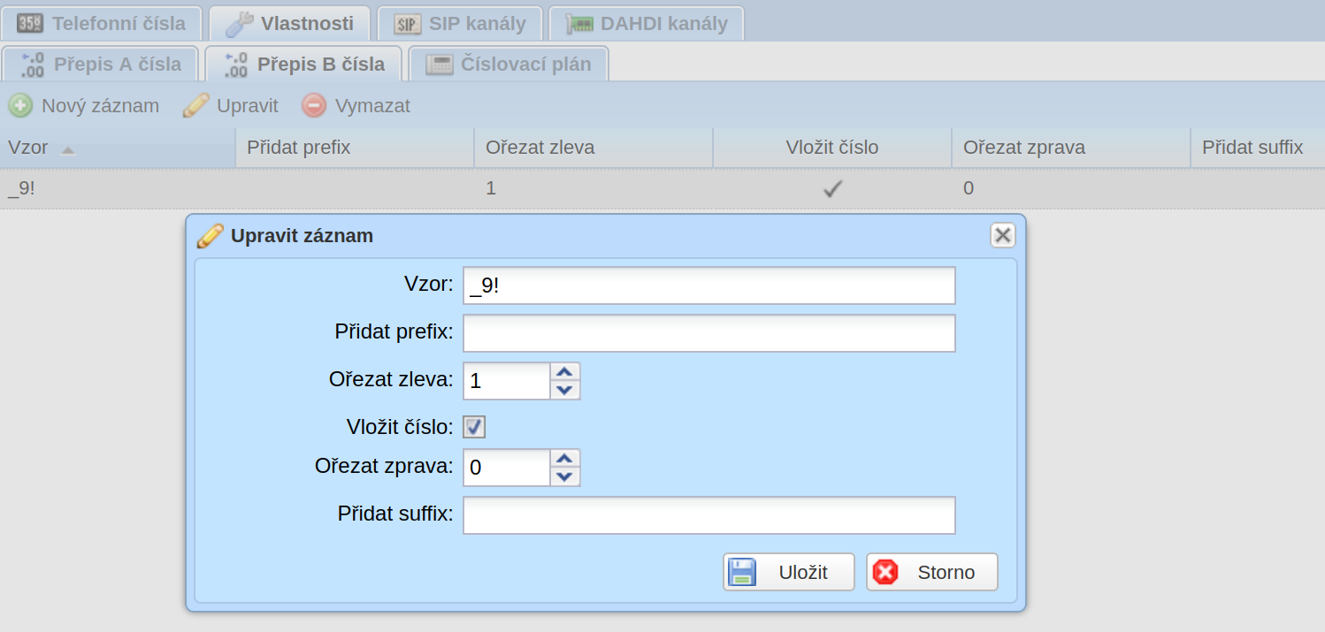Select the _9! row in the table
The image size is (1325, 632).
662,188
